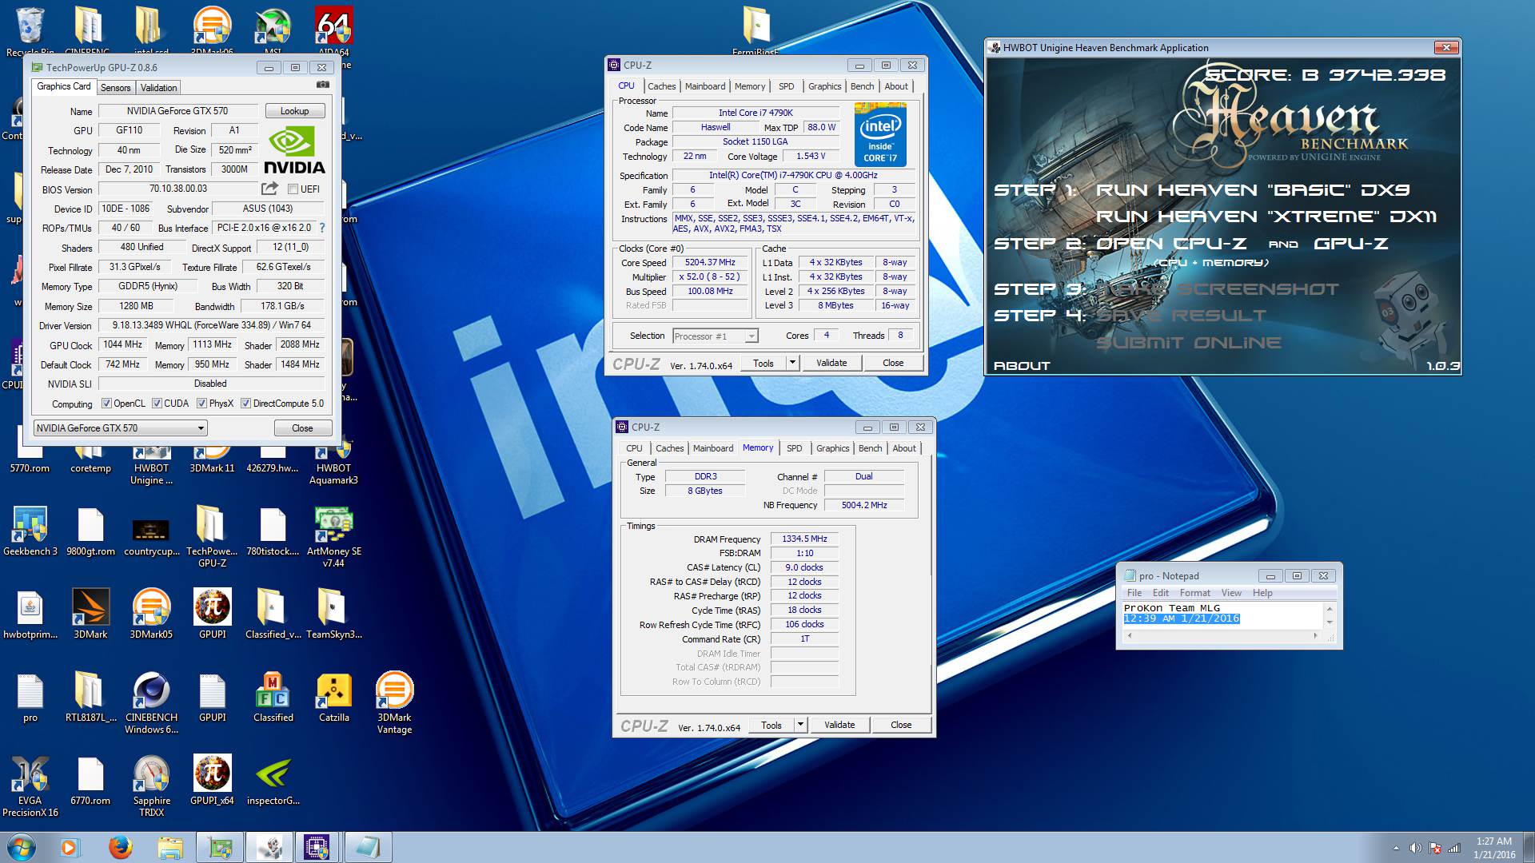Viewport: 1535px width, 863px height.
Task: Show hidden system tray icons
Action: 1396,848
